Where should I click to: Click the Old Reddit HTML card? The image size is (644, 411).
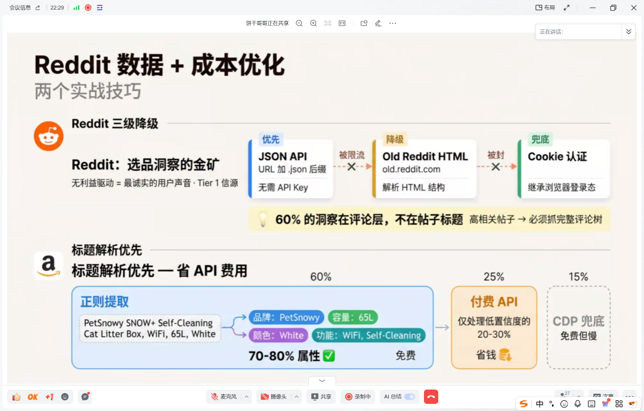coord(425,169)
